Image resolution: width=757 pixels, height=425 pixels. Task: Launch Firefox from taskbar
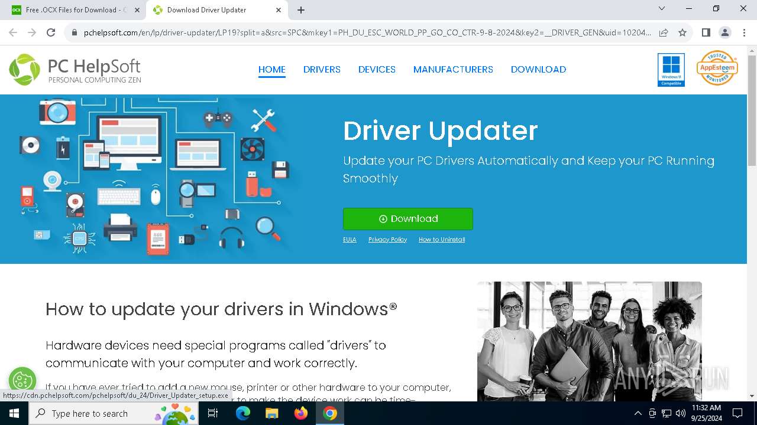tap(301, 413)
